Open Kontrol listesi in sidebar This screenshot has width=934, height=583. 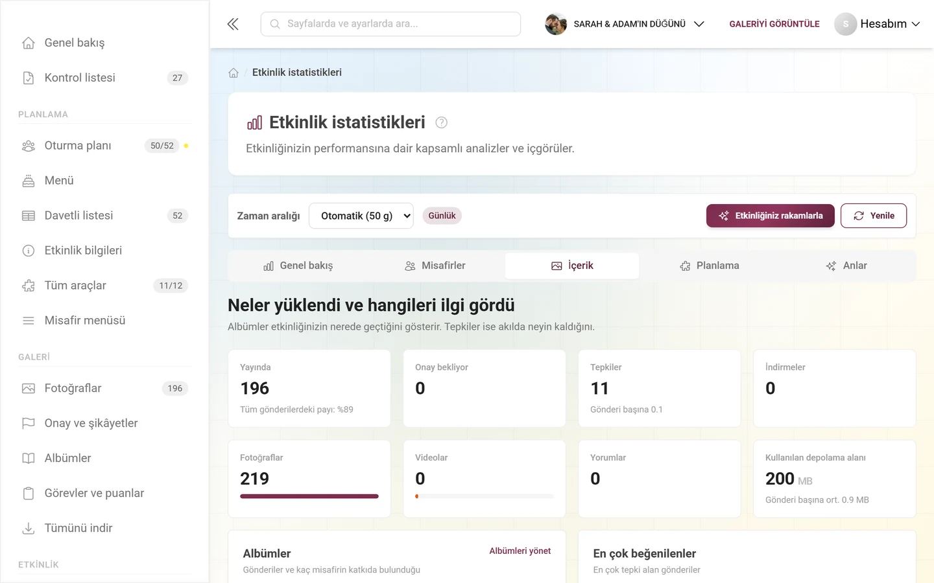(104, 78)
